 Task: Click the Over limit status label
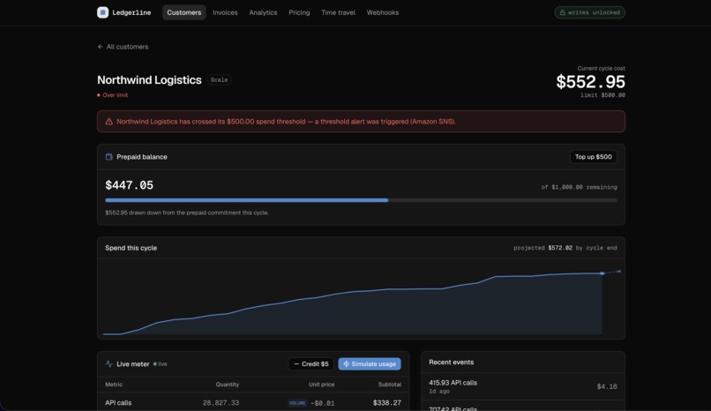[116, 95]
